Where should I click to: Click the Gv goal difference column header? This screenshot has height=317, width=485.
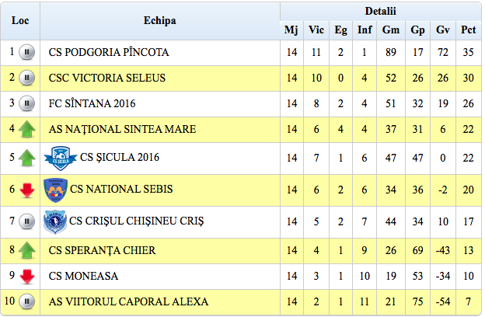(443, 30)
